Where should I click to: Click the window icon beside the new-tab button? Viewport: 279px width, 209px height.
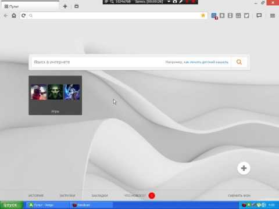coord(77,6)
